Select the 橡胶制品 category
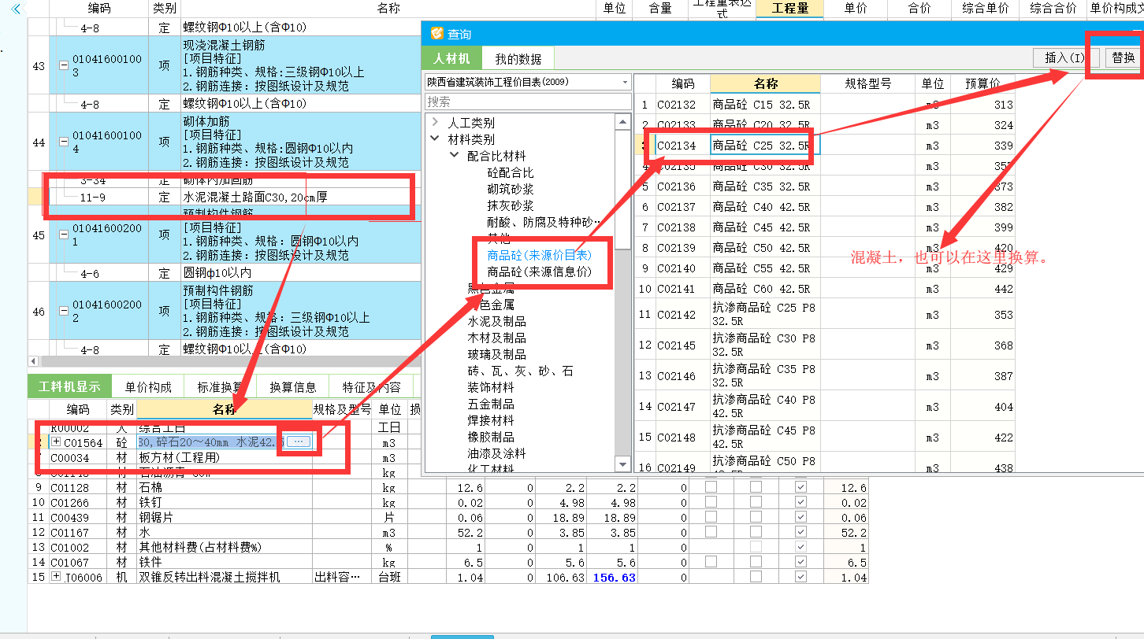This screenshot has height=639, width=1144. coord(491,437)
